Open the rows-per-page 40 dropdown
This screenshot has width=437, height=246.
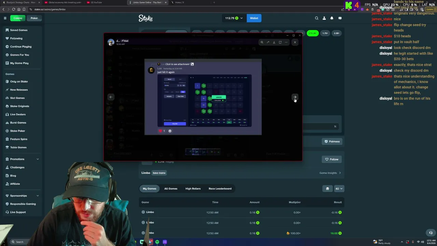(x=339, y=189)
